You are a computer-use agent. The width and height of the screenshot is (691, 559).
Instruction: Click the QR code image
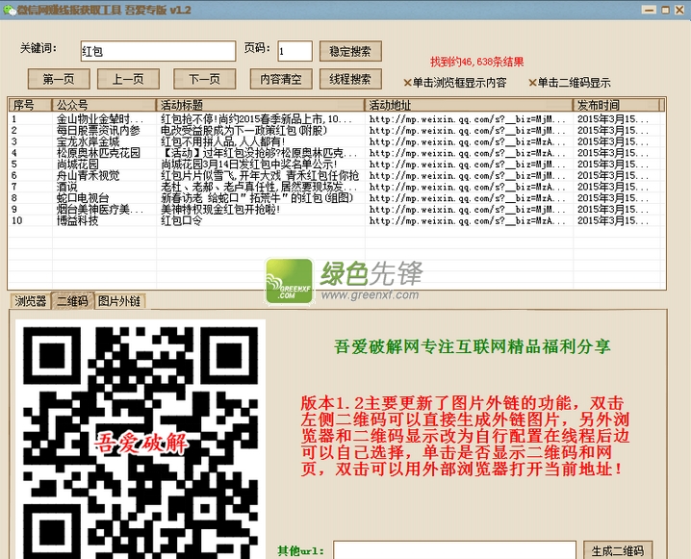tap(141, 441)
